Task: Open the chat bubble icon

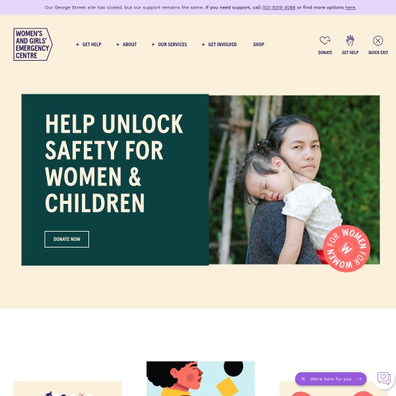Action: 384,379
